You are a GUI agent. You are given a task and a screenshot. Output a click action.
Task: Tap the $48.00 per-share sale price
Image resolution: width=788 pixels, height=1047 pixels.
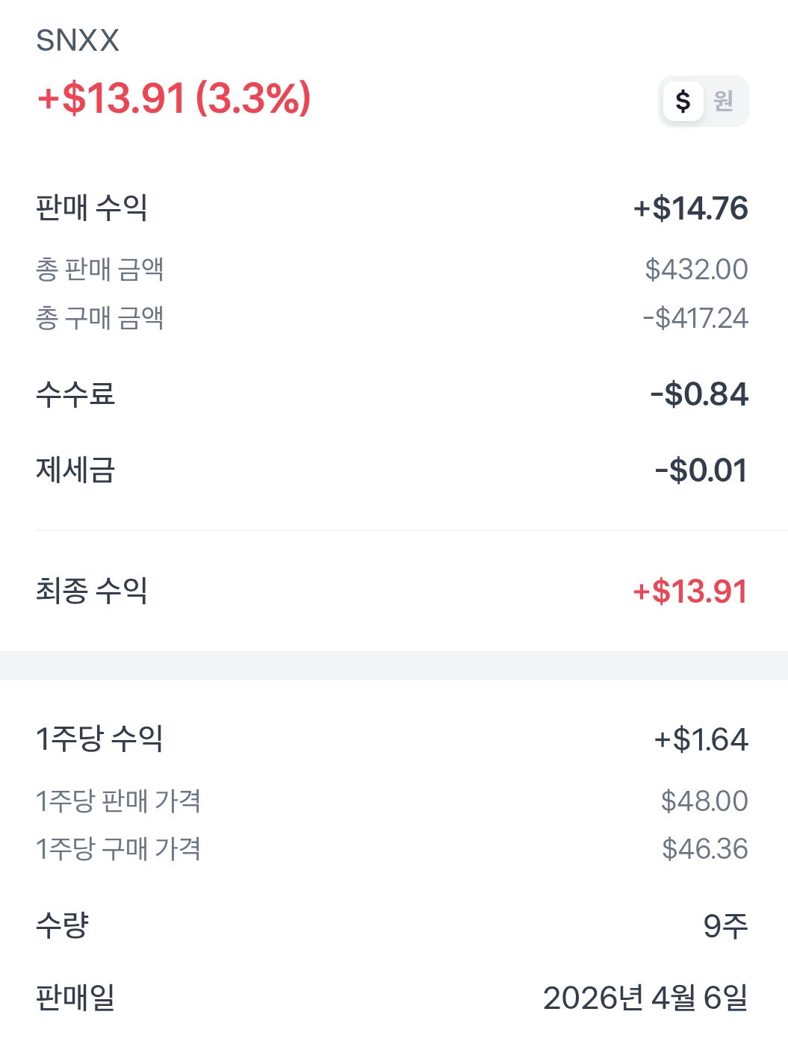click(x=704, y=801)
